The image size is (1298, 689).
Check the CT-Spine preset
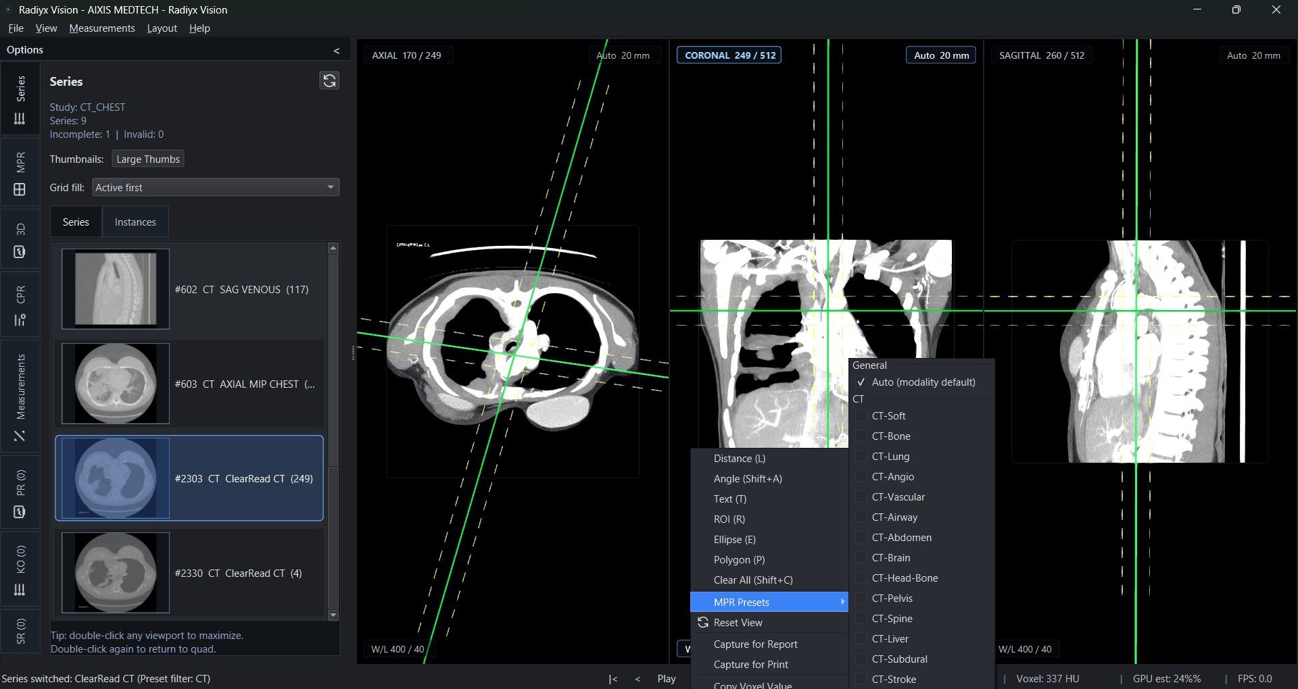861,619
